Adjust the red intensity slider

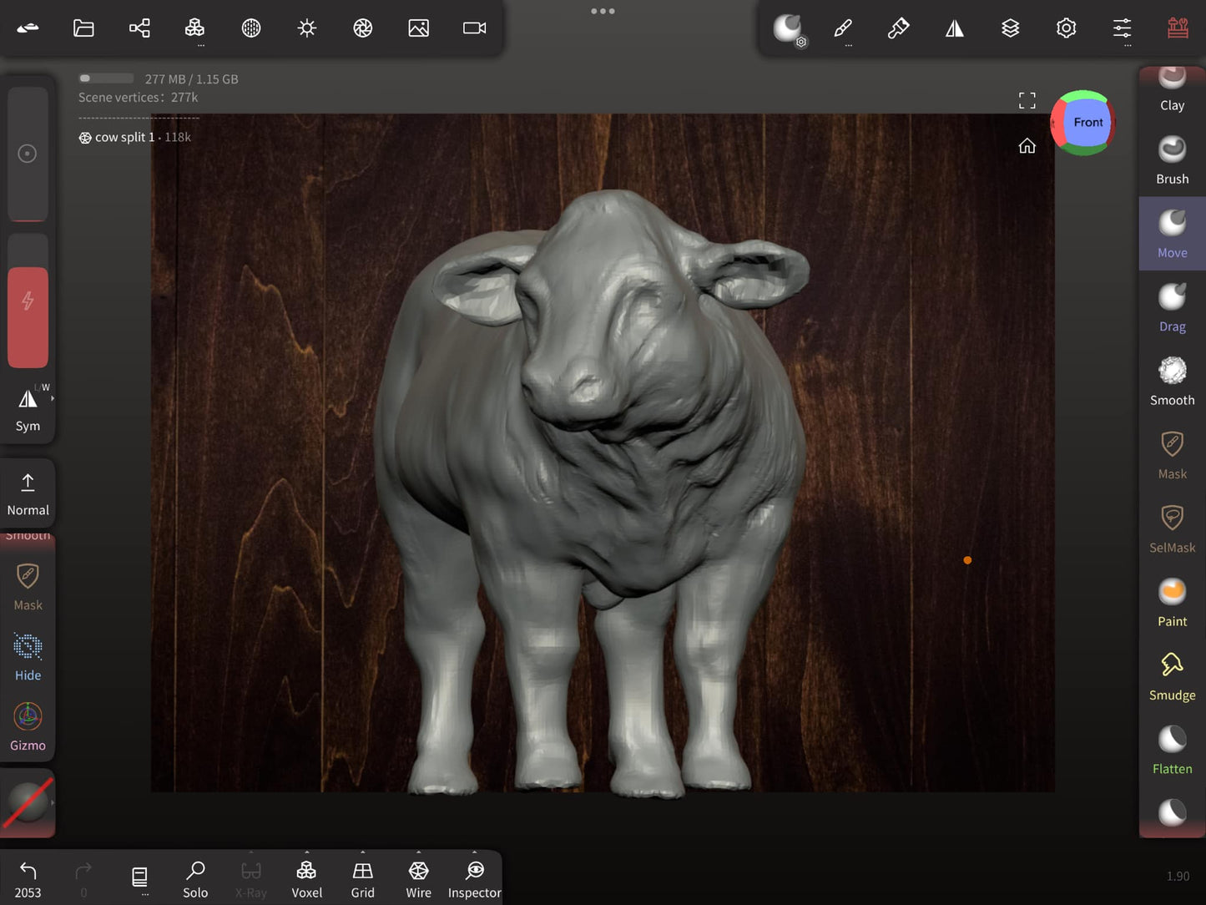click(x=28, y=316)
